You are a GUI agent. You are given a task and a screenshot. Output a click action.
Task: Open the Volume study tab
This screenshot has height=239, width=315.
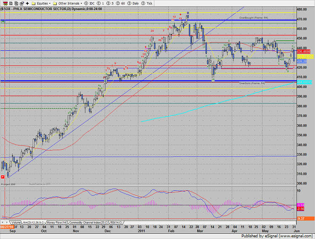(16, 223)
